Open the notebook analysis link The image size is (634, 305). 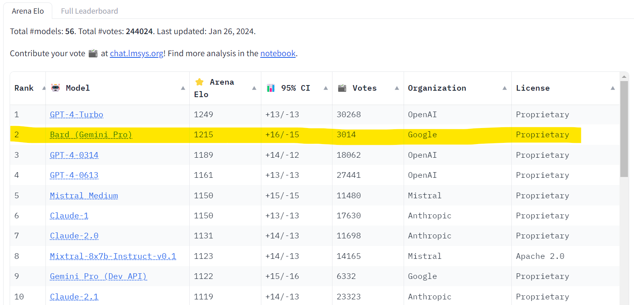[x=278, y=53]
